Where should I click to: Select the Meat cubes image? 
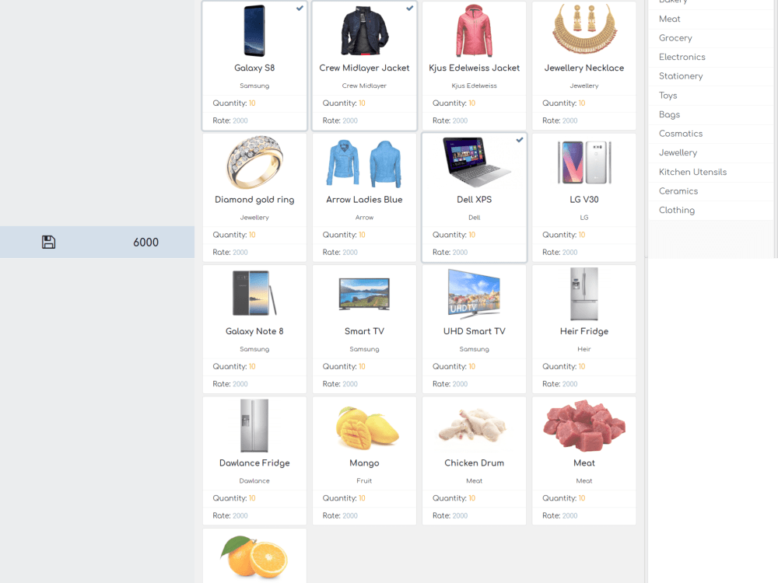584,425
